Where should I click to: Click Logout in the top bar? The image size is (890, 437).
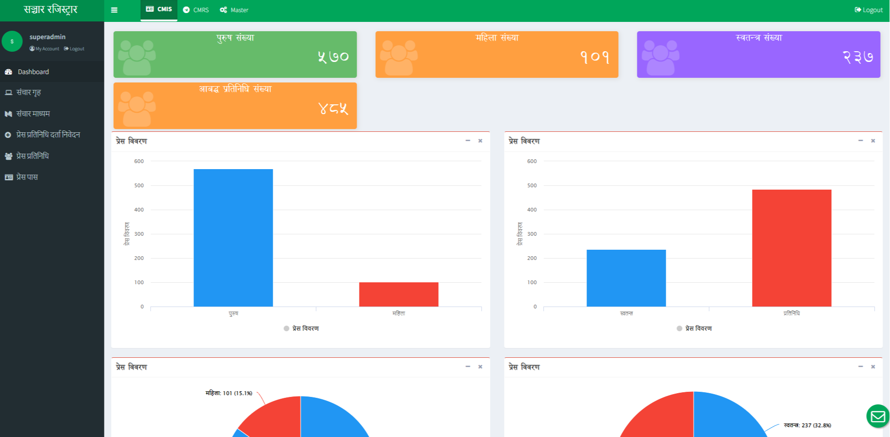click(x=869, y=10)
